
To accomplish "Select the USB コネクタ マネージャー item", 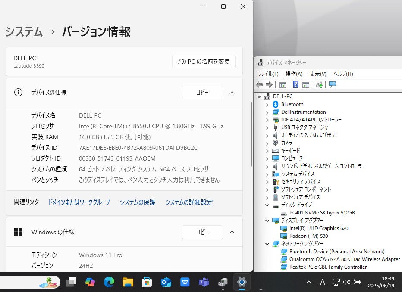I will (x=306, y=127).
